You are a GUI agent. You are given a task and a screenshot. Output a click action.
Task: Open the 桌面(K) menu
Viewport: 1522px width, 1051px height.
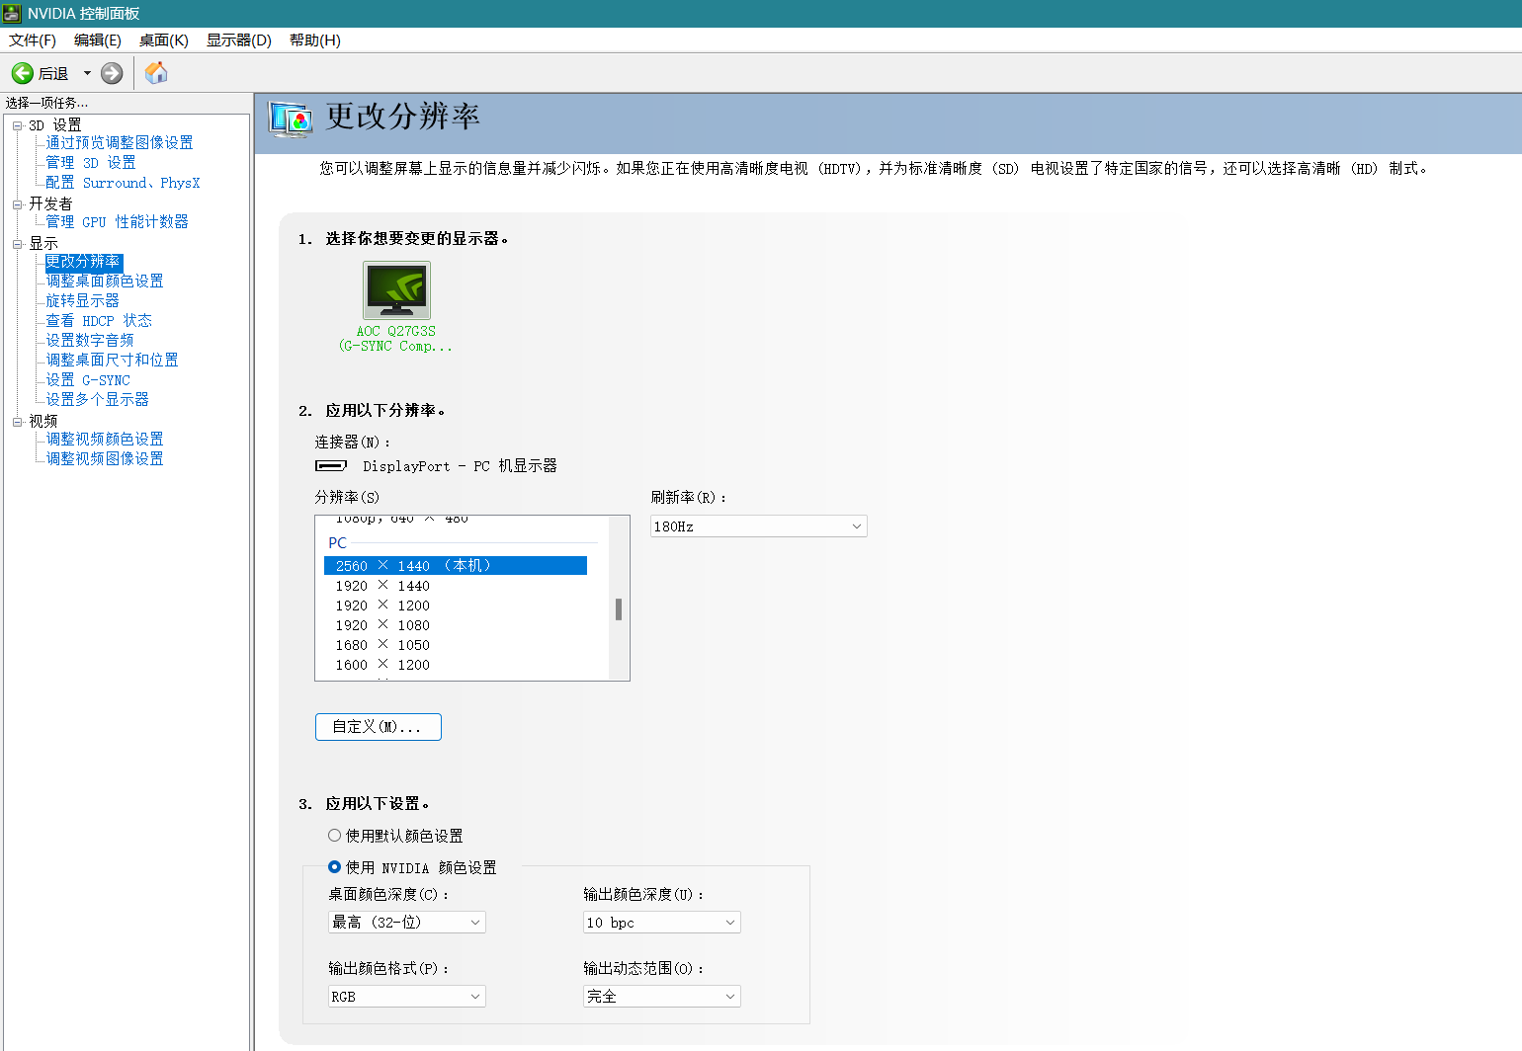pyautogui.click(x=164, y=40)
